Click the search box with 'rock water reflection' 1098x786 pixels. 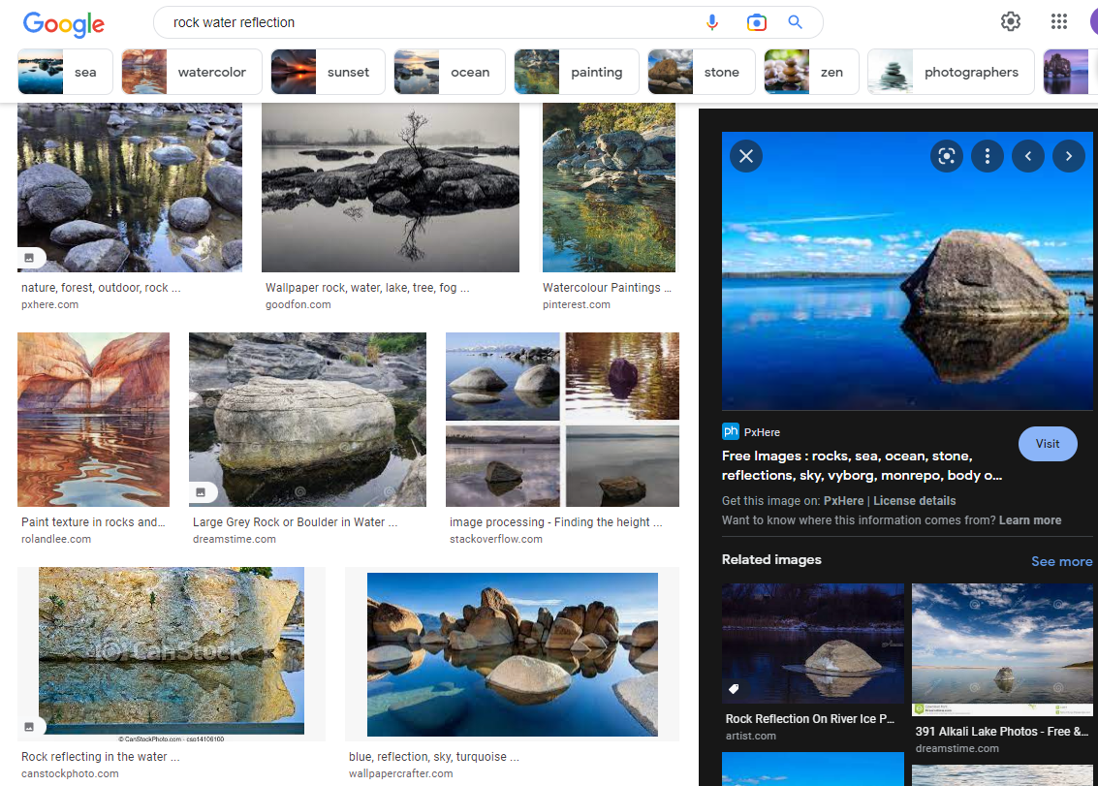[426, 22]
